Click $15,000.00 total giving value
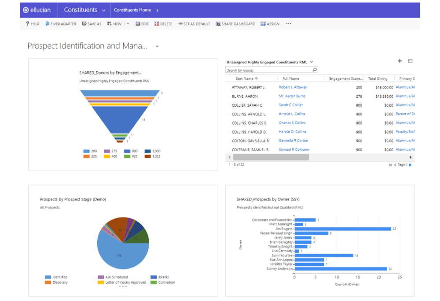Viewport: 440px width, 301px height. 385,87
